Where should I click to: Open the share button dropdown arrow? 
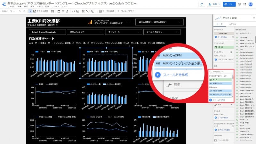pyautogui.click(x=220, y=4)
